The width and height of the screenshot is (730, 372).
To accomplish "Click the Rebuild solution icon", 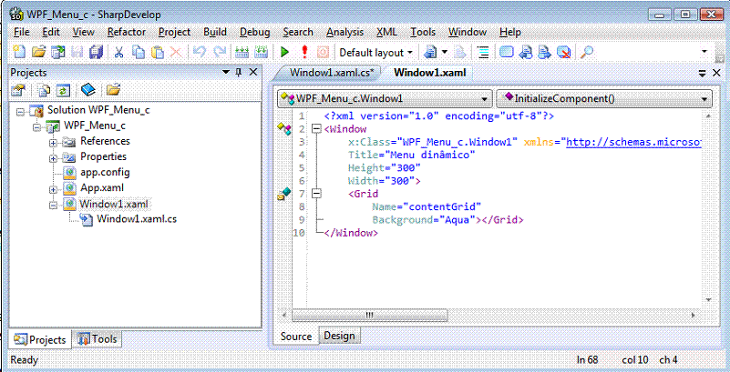I will (x=262, y=52).
